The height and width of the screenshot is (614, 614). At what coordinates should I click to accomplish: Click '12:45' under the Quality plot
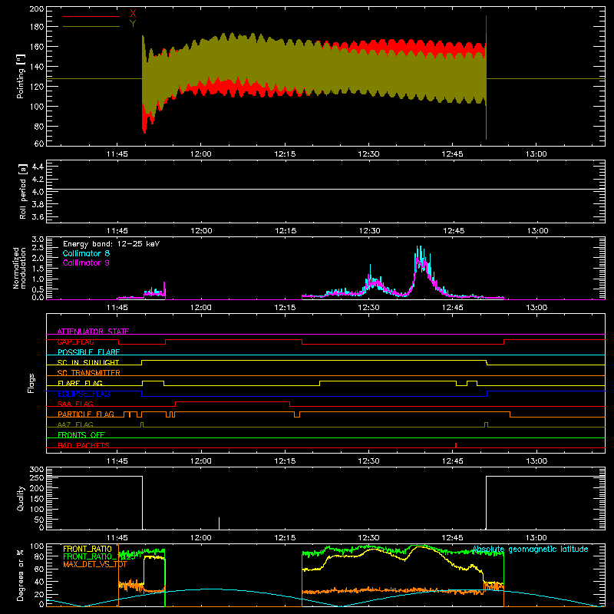coord(452,538)
